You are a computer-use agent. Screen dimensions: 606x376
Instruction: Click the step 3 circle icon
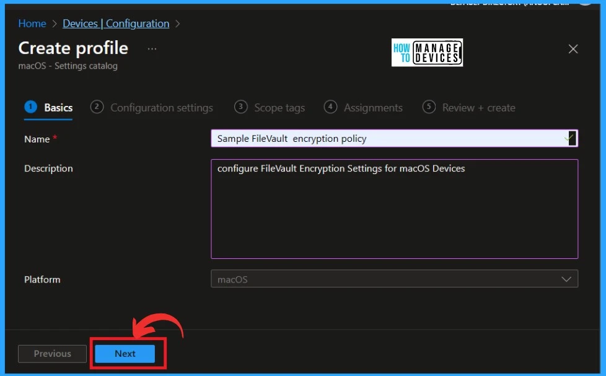240,107
